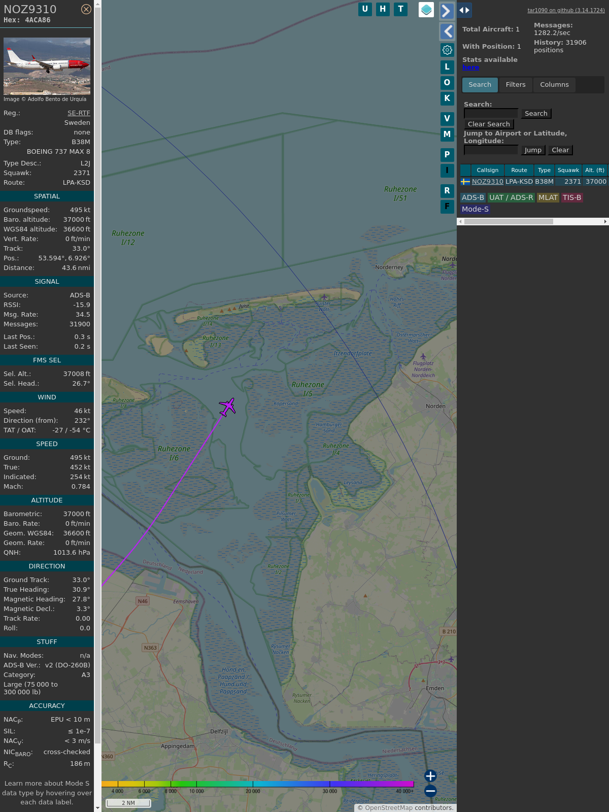The height and width of the screenshot is (812, 609).
Task: Toggle the L labels button
Action: click(447, 67)
